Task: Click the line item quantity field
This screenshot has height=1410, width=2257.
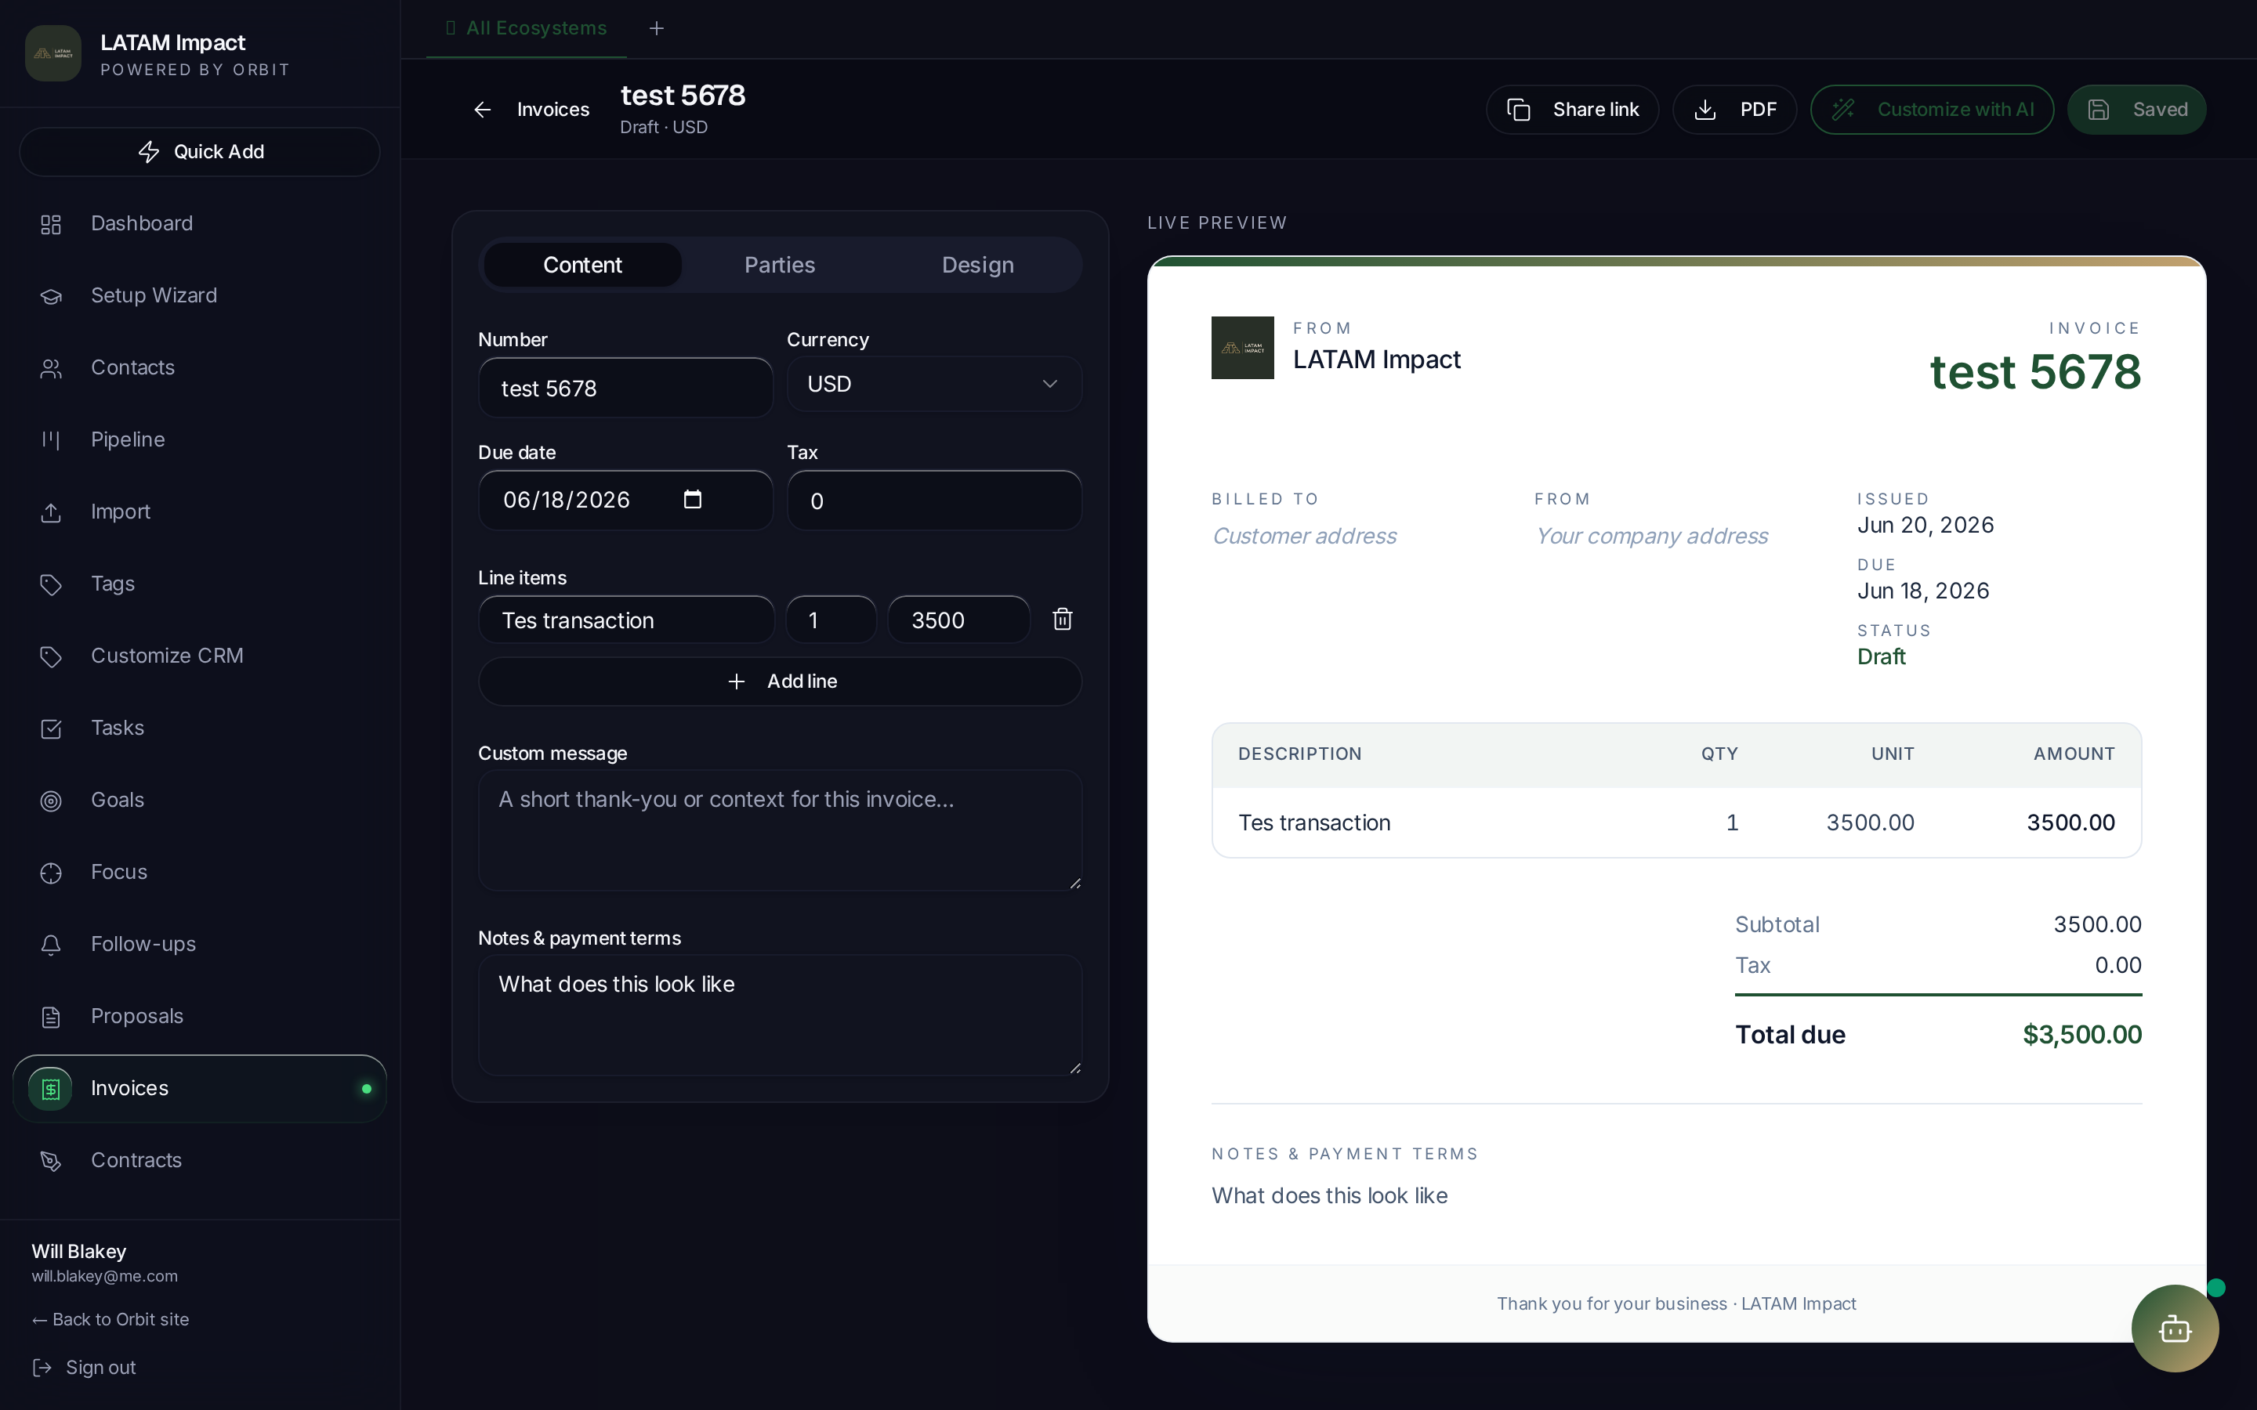Action: coord(831,620)
